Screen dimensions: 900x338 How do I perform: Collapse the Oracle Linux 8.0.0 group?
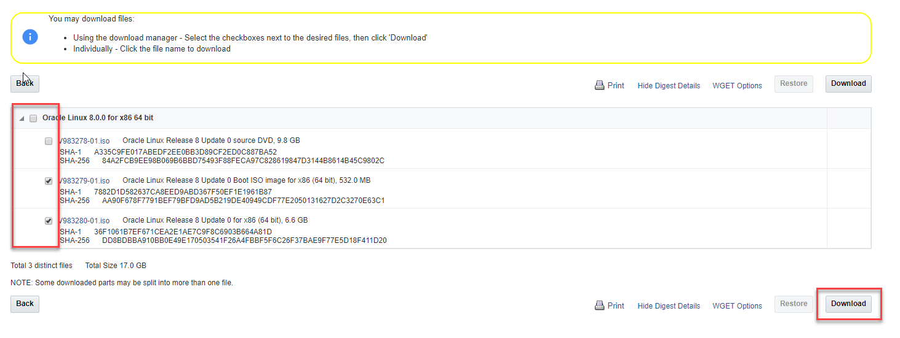coord(22,118)
